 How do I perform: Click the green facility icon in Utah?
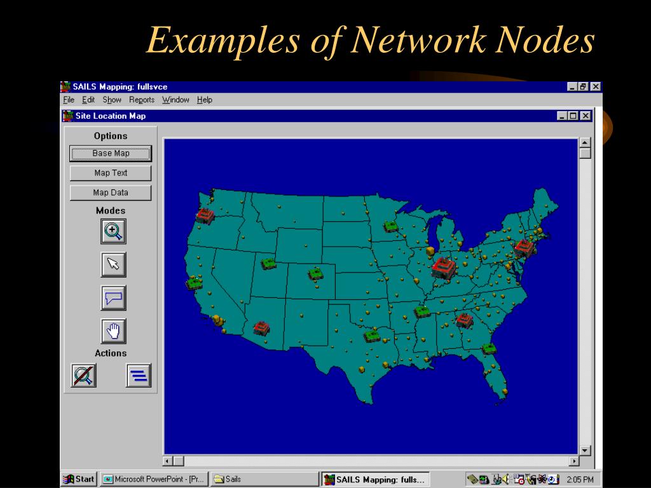coord(268,264)
